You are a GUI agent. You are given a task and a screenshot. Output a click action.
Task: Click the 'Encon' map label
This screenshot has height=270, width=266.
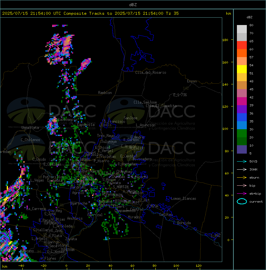(x=192, y=81)
